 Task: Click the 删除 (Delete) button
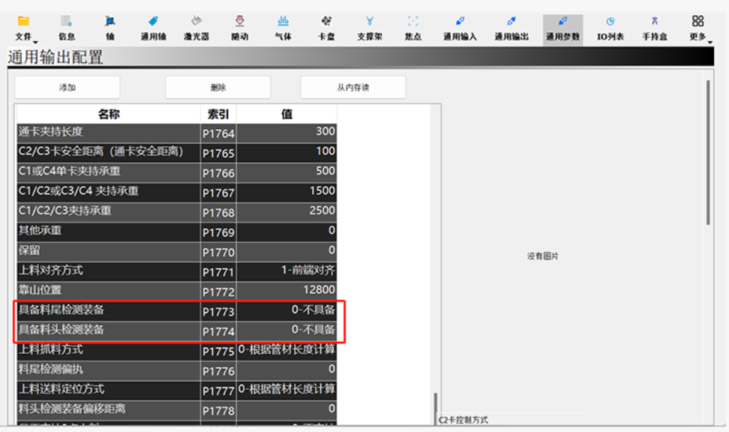pyautogui.click(x=218, y=87)
